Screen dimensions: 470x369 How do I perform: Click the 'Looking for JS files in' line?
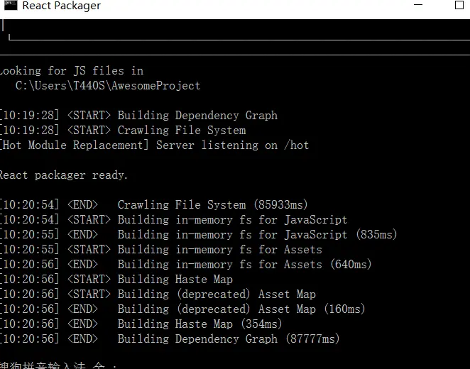[71, 71]
